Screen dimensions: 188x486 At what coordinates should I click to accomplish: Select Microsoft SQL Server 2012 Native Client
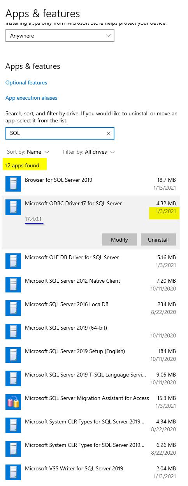pyautogui.click(x=91, y=285)
